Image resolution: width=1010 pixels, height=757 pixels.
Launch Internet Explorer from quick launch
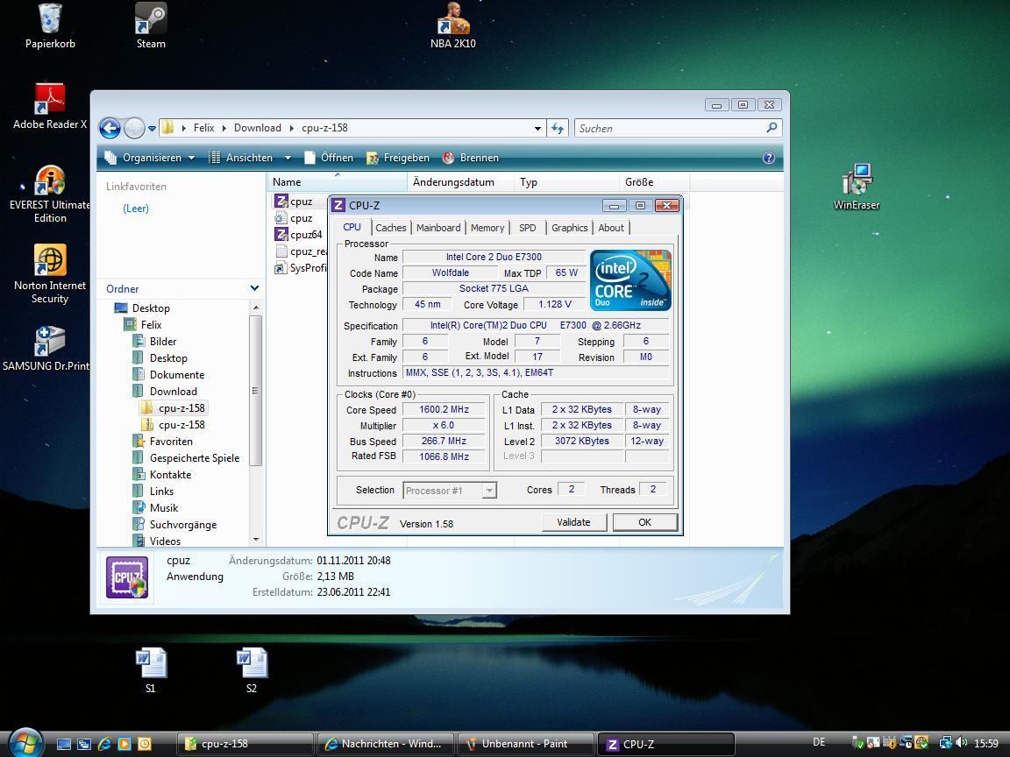click(x=104, y=744)
